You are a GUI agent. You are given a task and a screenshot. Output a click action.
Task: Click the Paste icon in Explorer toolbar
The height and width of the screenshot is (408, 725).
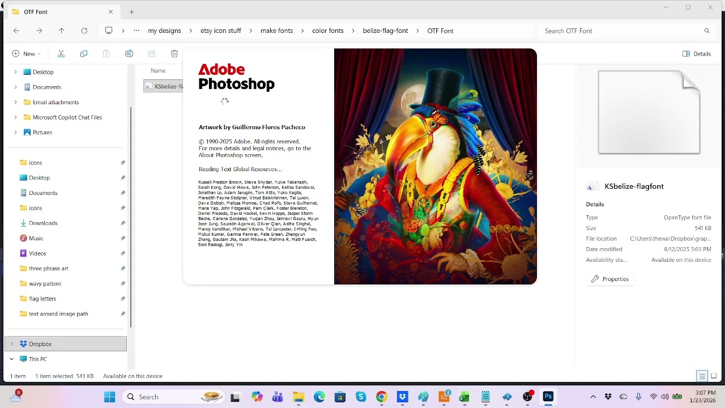click(106, 54)
